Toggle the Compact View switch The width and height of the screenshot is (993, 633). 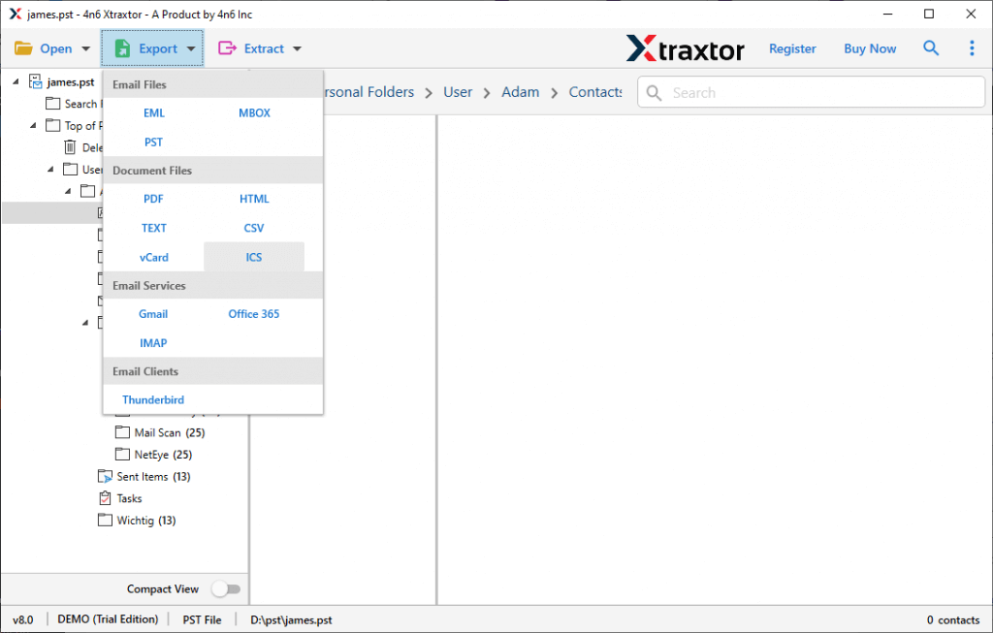click(226, 588)
